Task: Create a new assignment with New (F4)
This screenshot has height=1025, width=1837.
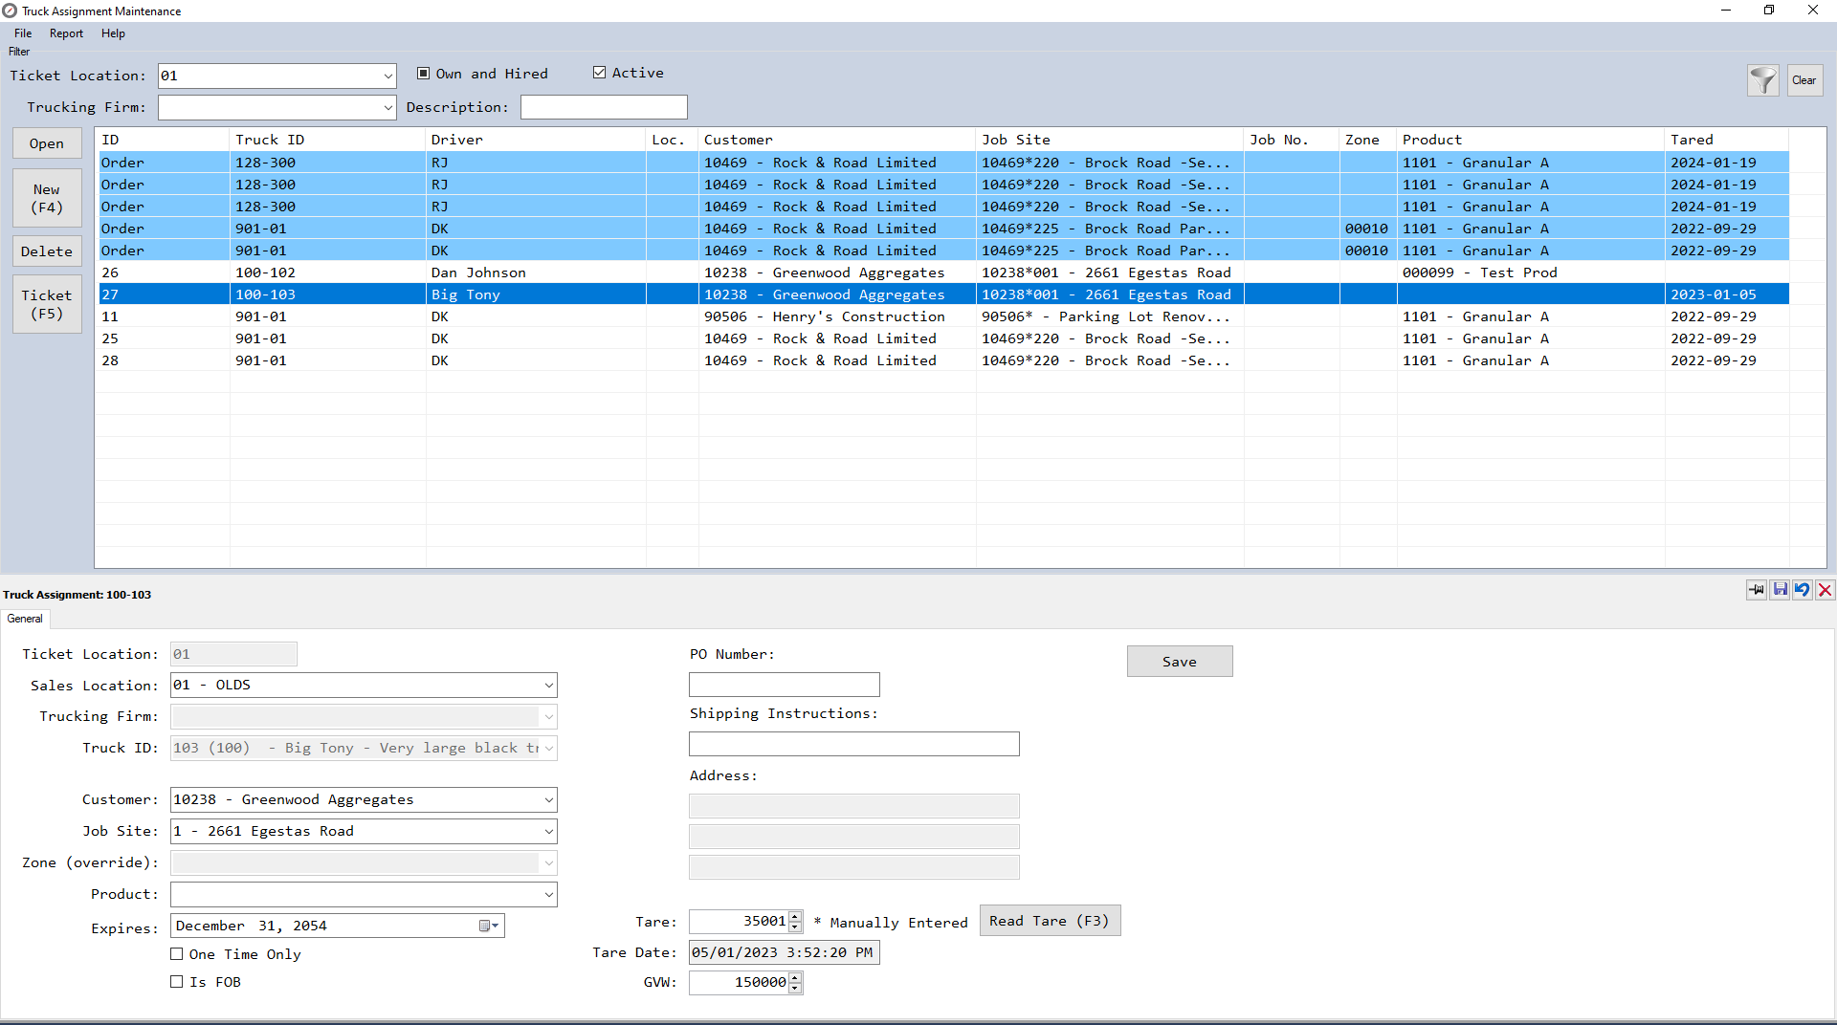Action: pyautogui.click(x=47, y=199)
